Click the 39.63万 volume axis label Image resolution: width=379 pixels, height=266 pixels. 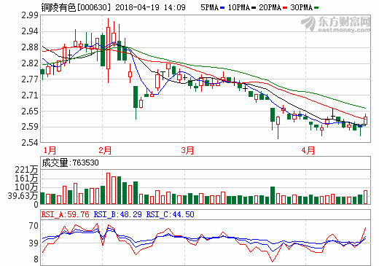point(23,196)
